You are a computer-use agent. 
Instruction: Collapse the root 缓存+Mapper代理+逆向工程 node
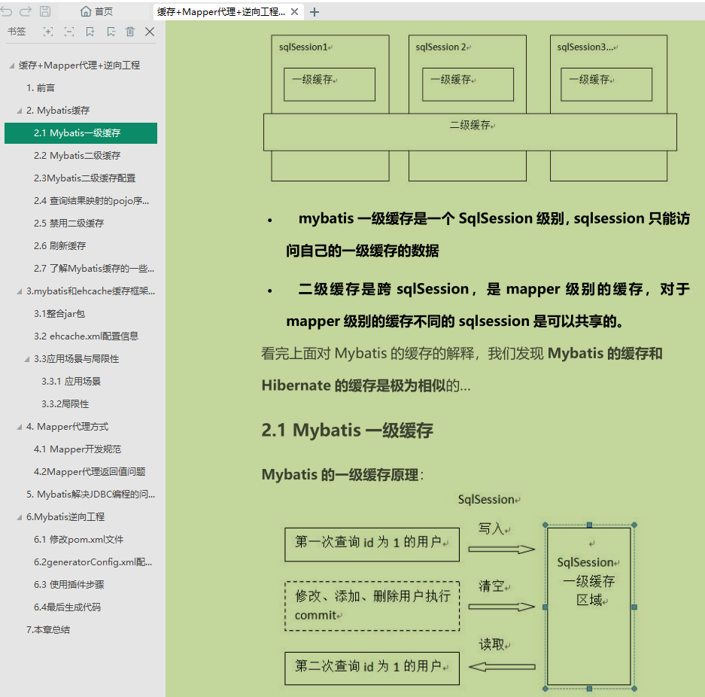(12, 65)
